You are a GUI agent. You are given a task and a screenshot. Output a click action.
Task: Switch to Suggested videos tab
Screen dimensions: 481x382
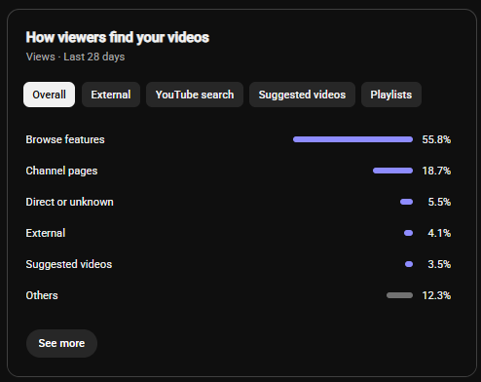302,95
